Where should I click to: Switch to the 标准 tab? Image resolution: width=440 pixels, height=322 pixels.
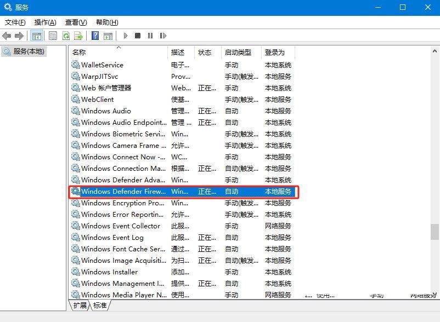[100, 305]
